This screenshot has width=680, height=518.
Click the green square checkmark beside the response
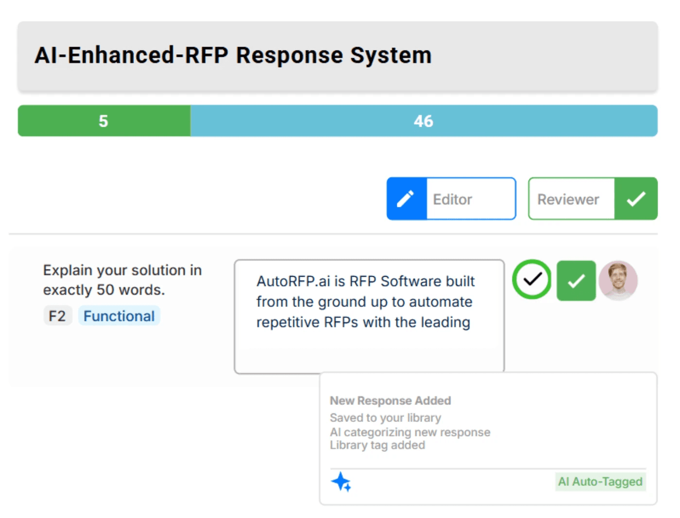click(576, 281)
